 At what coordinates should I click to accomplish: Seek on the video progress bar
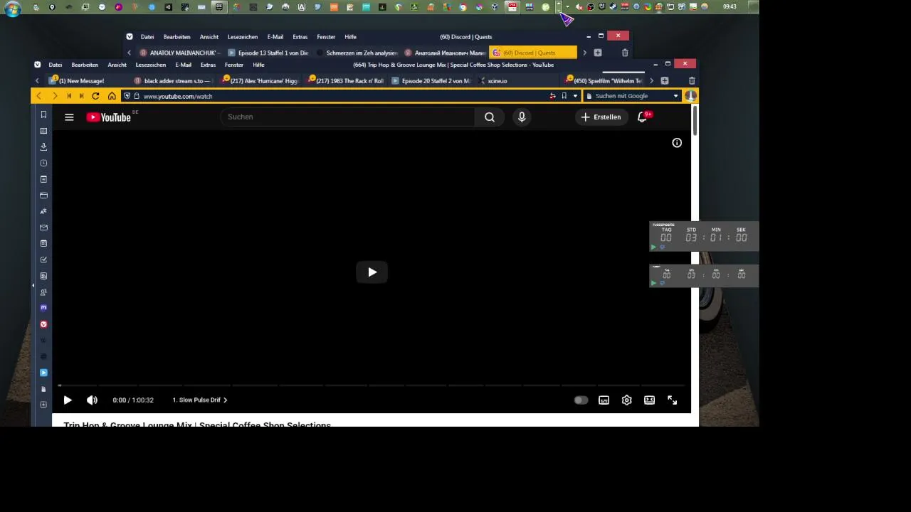click(x=372, y=385)
